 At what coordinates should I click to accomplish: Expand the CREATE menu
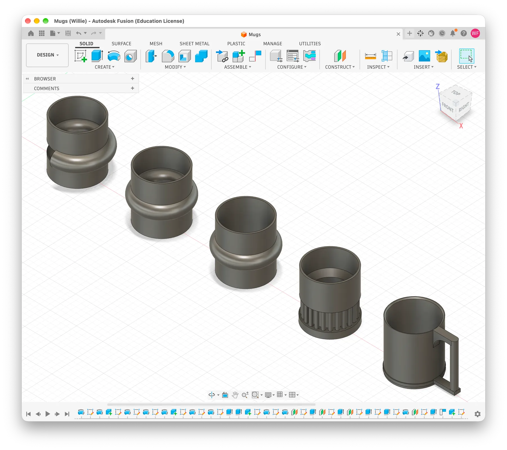coord(104,67)
